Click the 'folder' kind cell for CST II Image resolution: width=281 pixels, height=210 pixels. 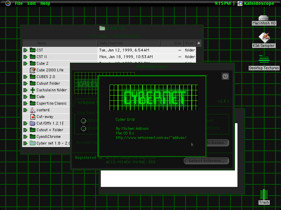(190, 57)
